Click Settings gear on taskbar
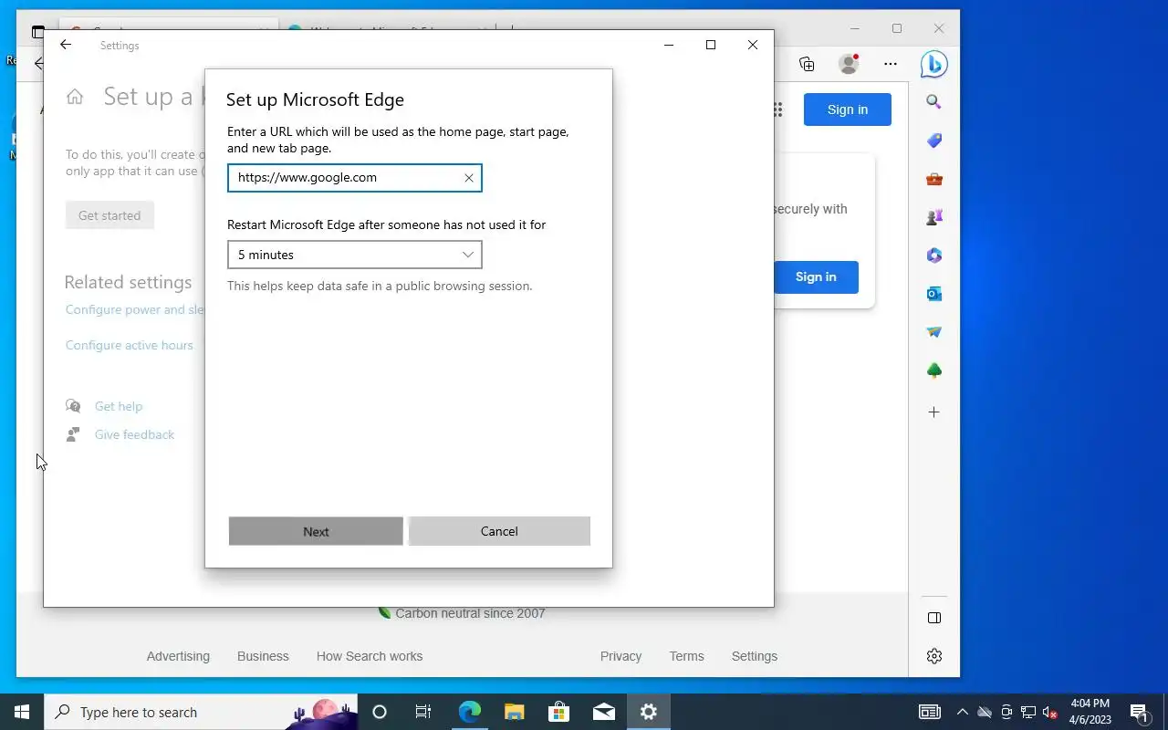Screen dimensions: 1168x730 coord(649,712)
